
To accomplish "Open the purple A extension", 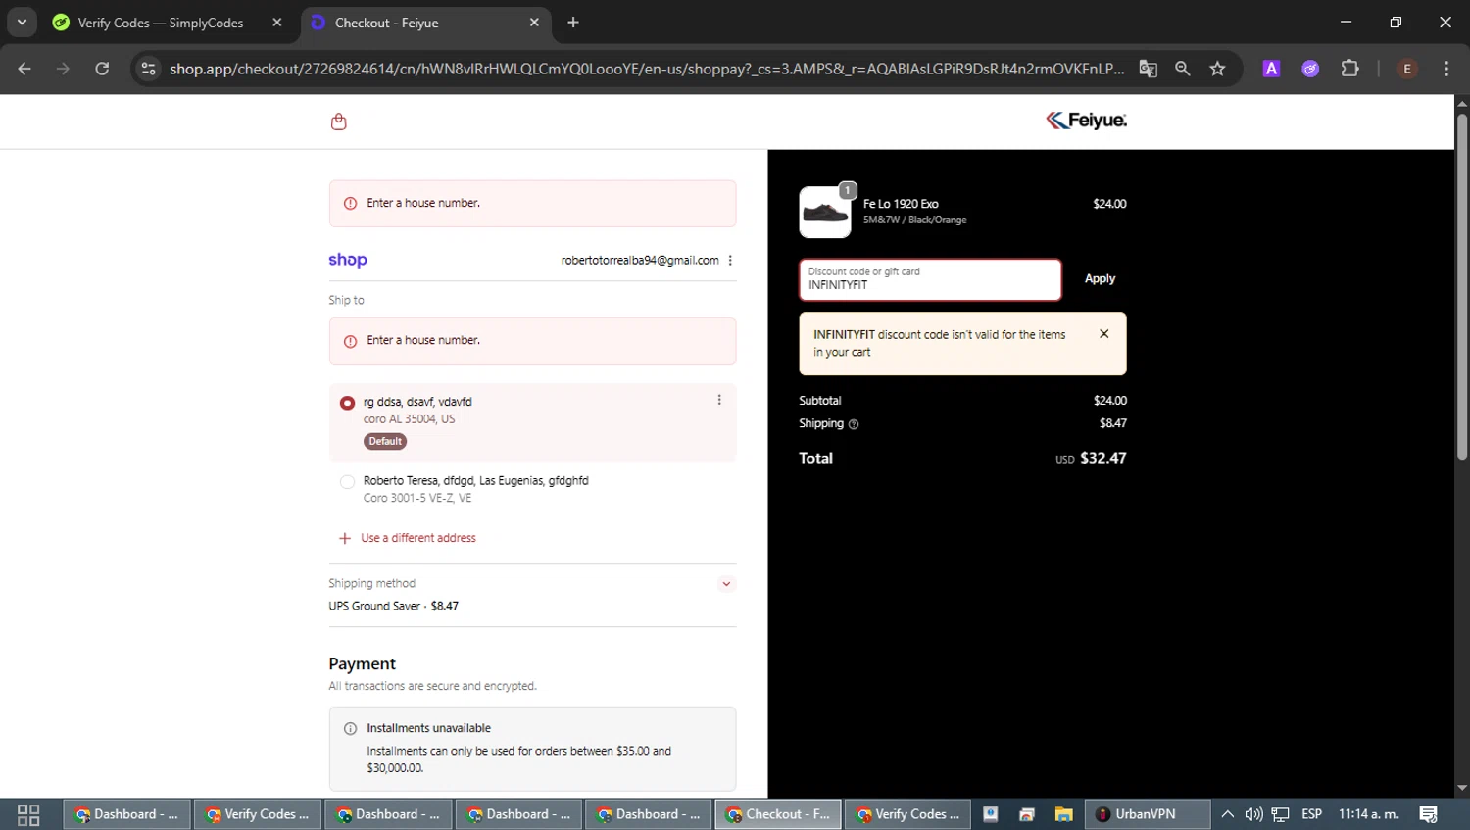I will click(1271, 69).
